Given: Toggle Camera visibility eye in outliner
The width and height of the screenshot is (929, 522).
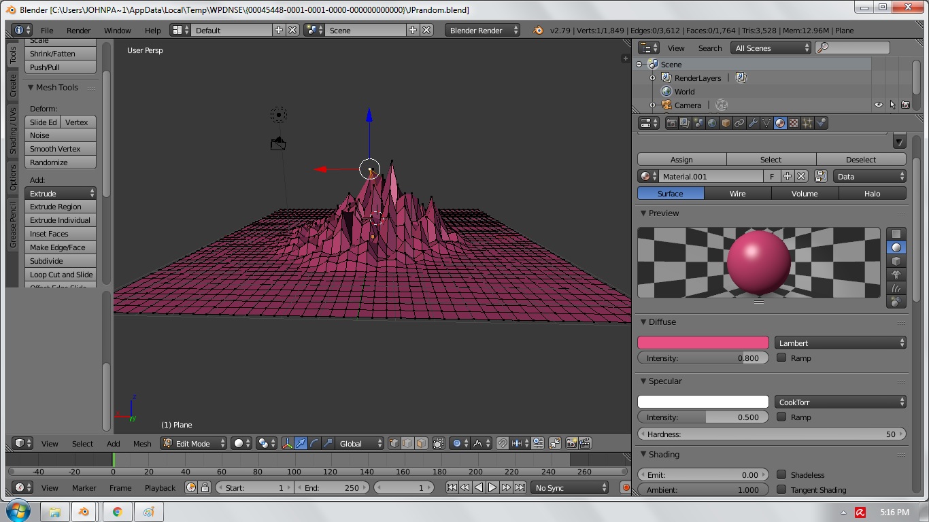Looking at the screenshot, I should click(878, 105).
